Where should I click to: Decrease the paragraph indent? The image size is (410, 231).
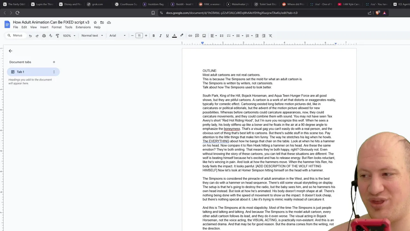click(x=257, y=36)
